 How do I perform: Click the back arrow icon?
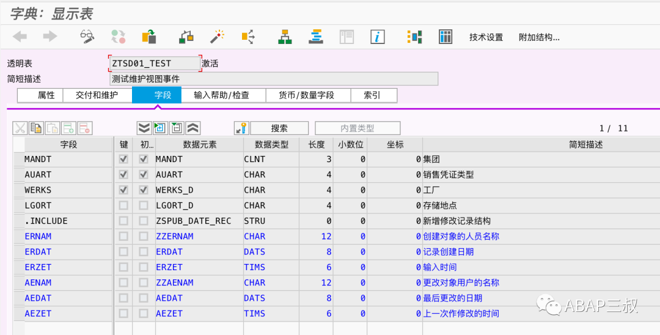coord(20,37)
